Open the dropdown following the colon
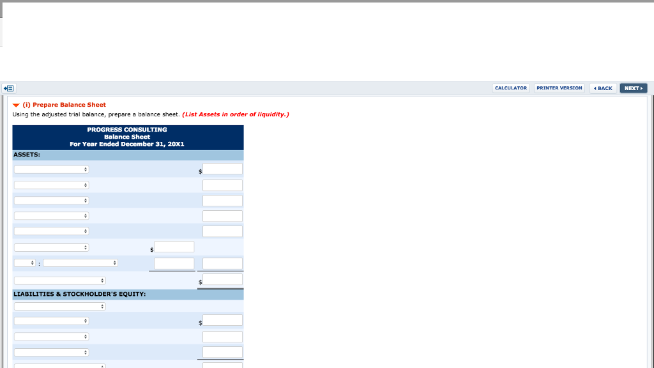 (80, 263)
